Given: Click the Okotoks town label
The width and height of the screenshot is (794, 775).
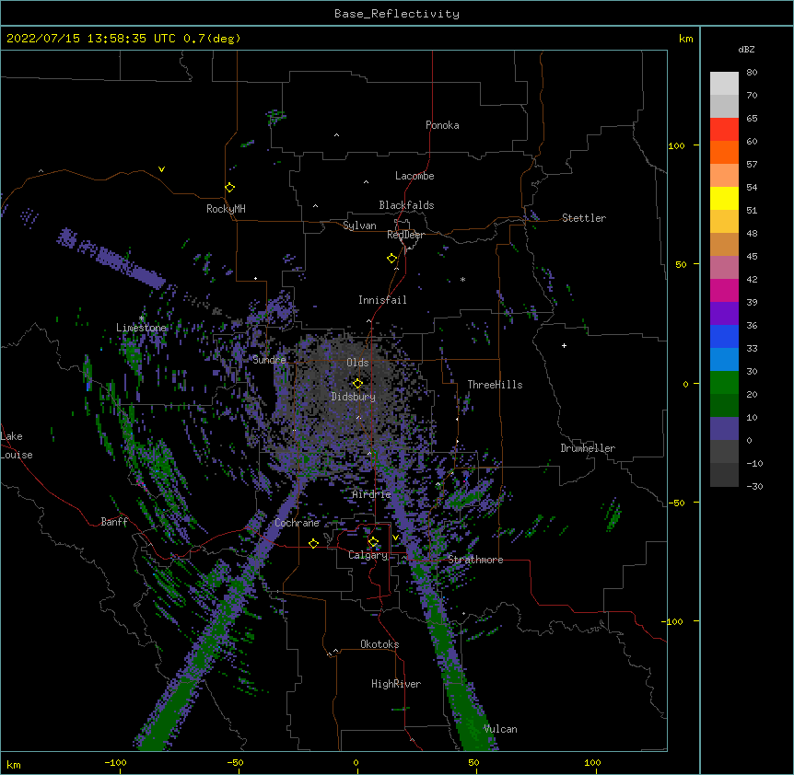Looking at the screenshot, I should (x=379, y=644).
